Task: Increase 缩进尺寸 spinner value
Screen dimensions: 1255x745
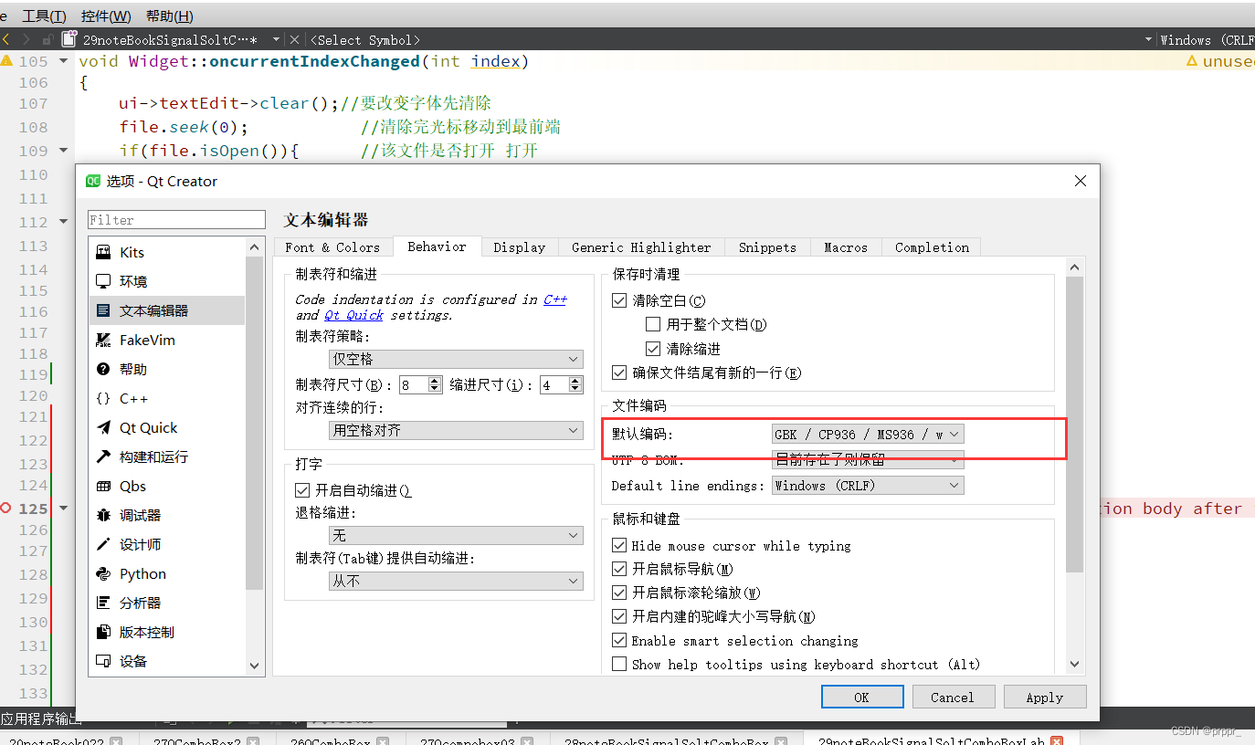Action: [576, 381]
